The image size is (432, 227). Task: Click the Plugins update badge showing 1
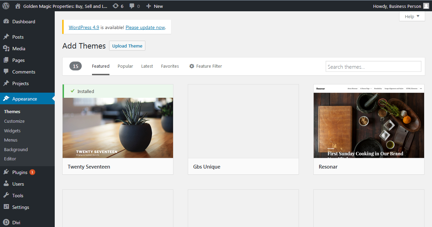[32, 172]
